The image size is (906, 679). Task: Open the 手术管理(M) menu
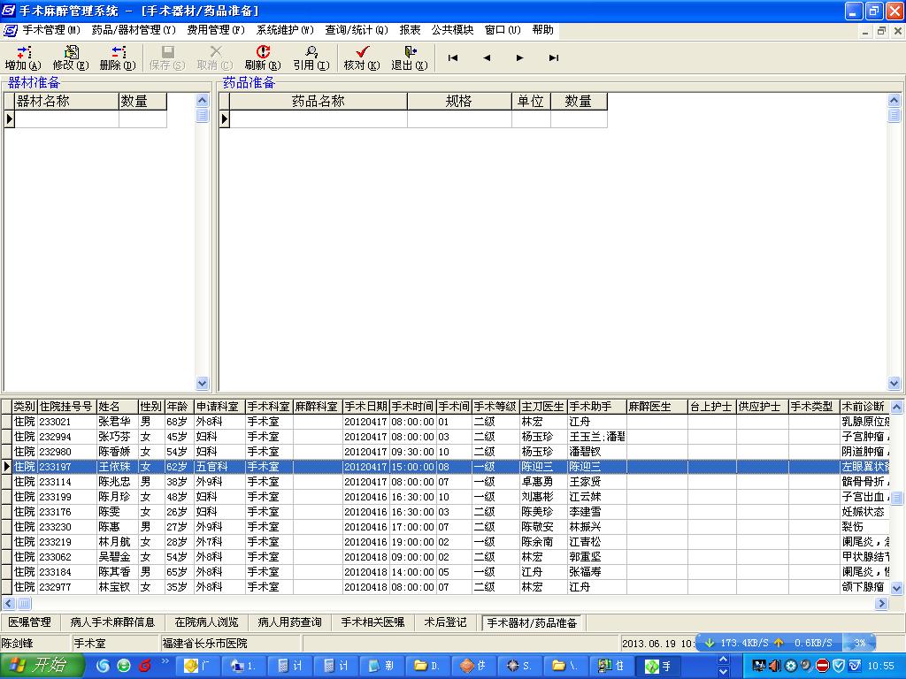pos(51,30)
